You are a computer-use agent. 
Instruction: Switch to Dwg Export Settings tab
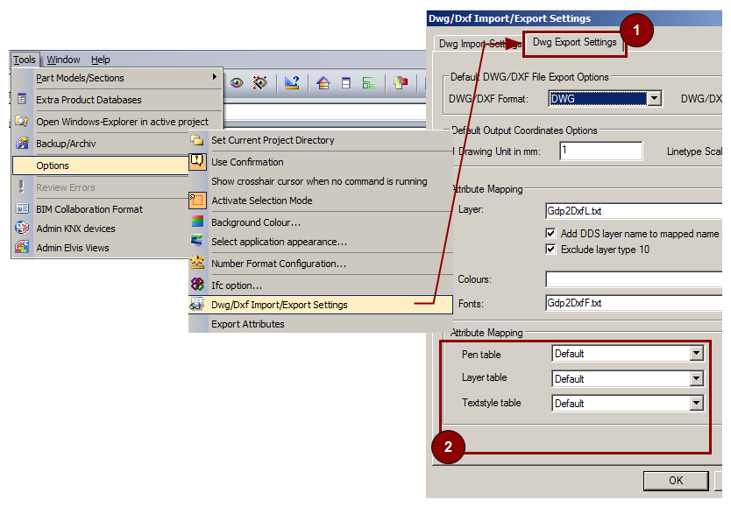[x=575, y=42]
